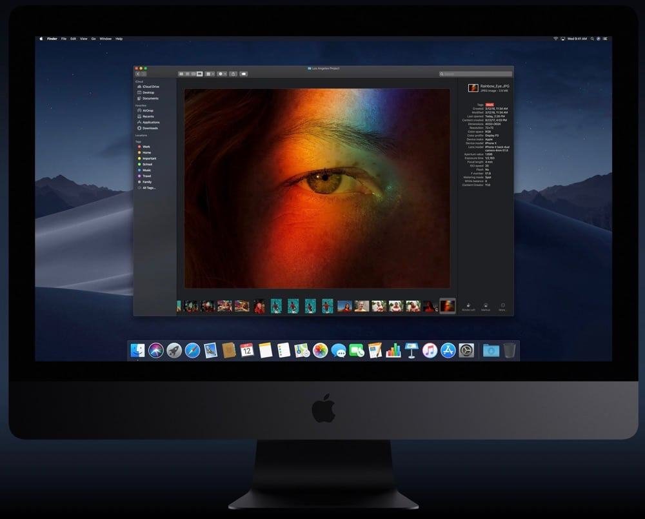The height and width of the screenshot is (519, 645).
Task: Click the Markup icon below the preview pane
Action: click(x=484, y=305)
